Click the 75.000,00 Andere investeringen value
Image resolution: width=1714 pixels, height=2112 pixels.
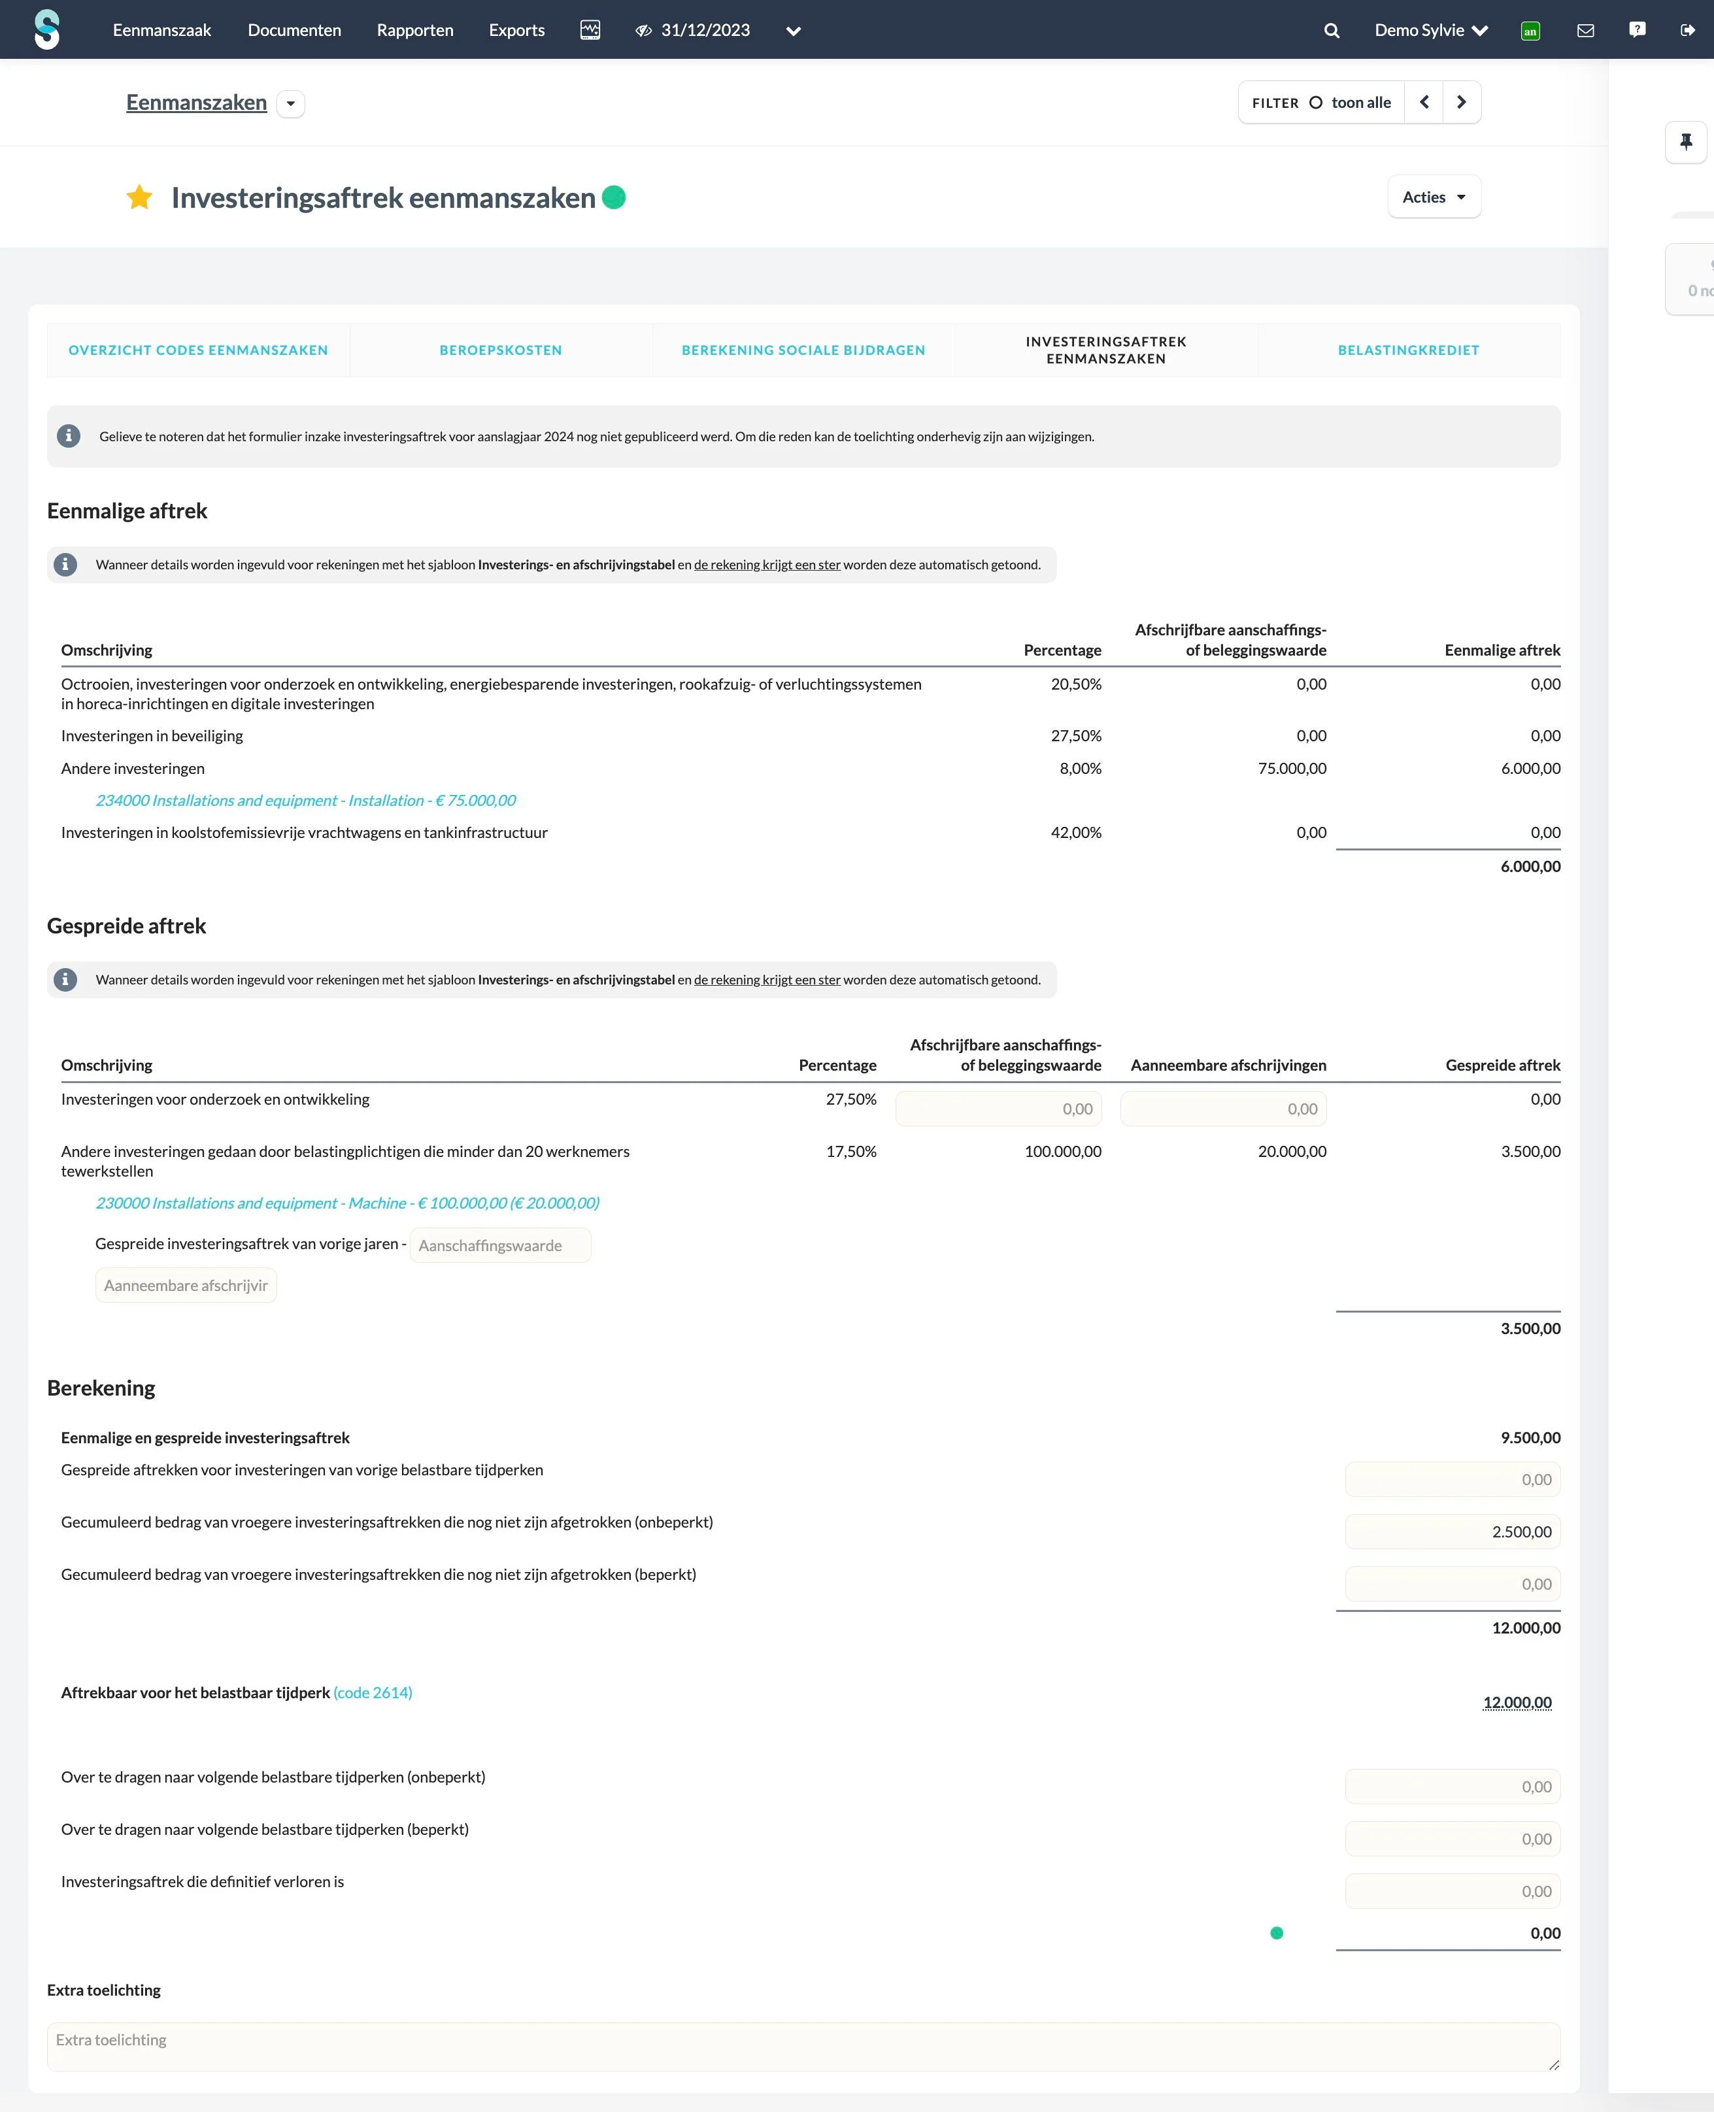click(1292, 768)
